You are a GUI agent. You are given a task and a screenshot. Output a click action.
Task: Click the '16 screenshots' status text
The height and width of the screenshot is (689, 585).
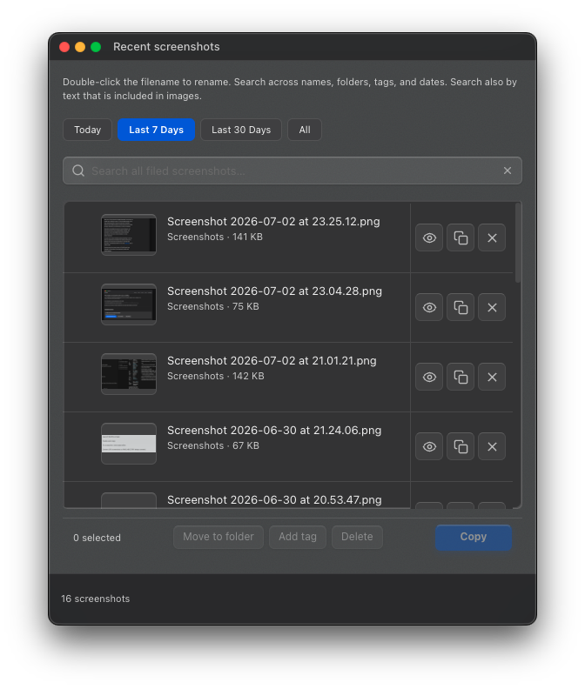96,599
